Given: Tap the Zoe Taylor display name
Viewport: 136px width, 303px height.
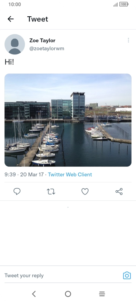Looking at the screenshot, I should [43, 40].
